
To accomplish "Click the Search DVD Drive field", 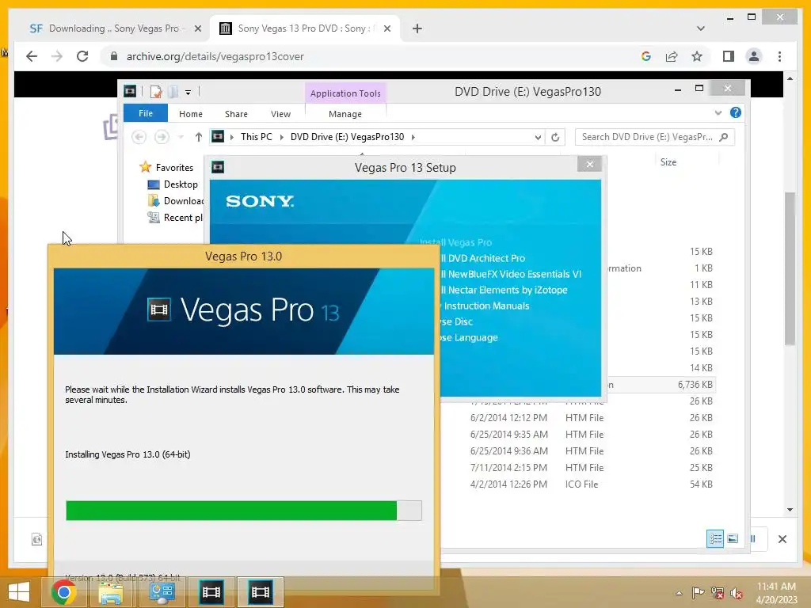I will 654,137.
